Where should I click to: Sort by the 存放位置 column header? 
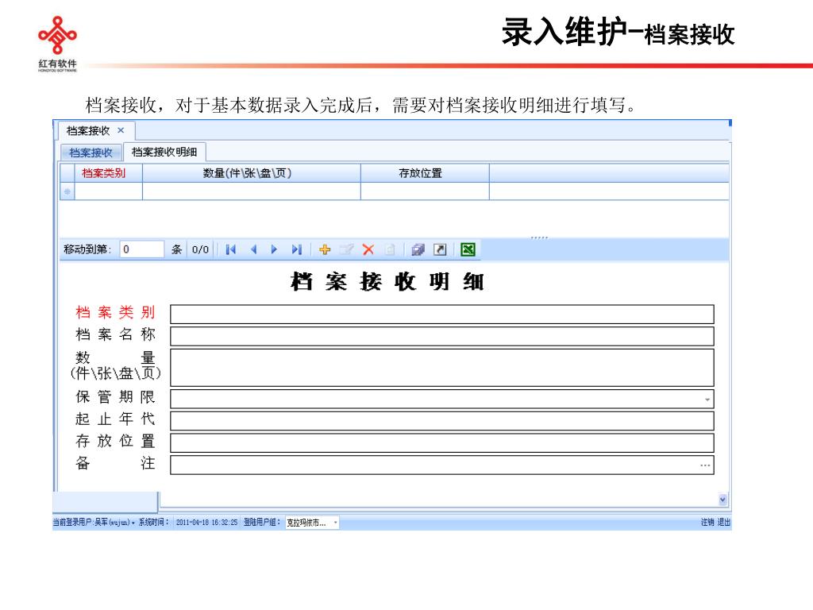tap(425, 173)
